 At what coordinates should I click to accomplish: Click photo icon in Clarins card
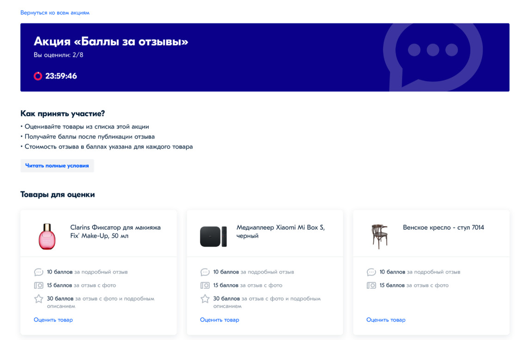click(x=39, y=286)
